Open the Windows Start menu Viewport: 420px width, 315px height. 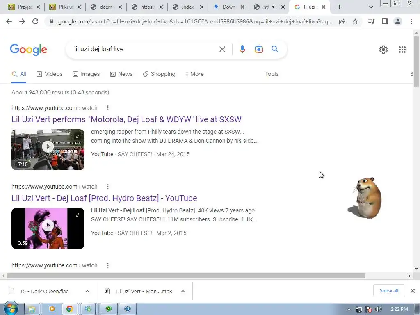(11, 309)
